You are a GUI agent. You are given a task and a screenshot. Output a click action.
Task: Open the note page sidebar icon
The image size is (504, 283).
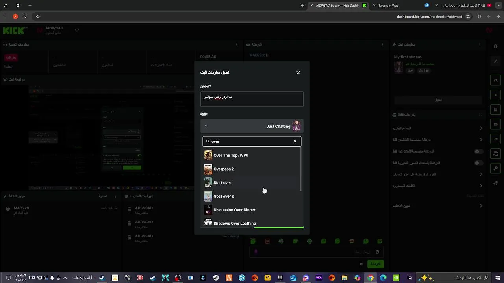[x=496, y=110]
